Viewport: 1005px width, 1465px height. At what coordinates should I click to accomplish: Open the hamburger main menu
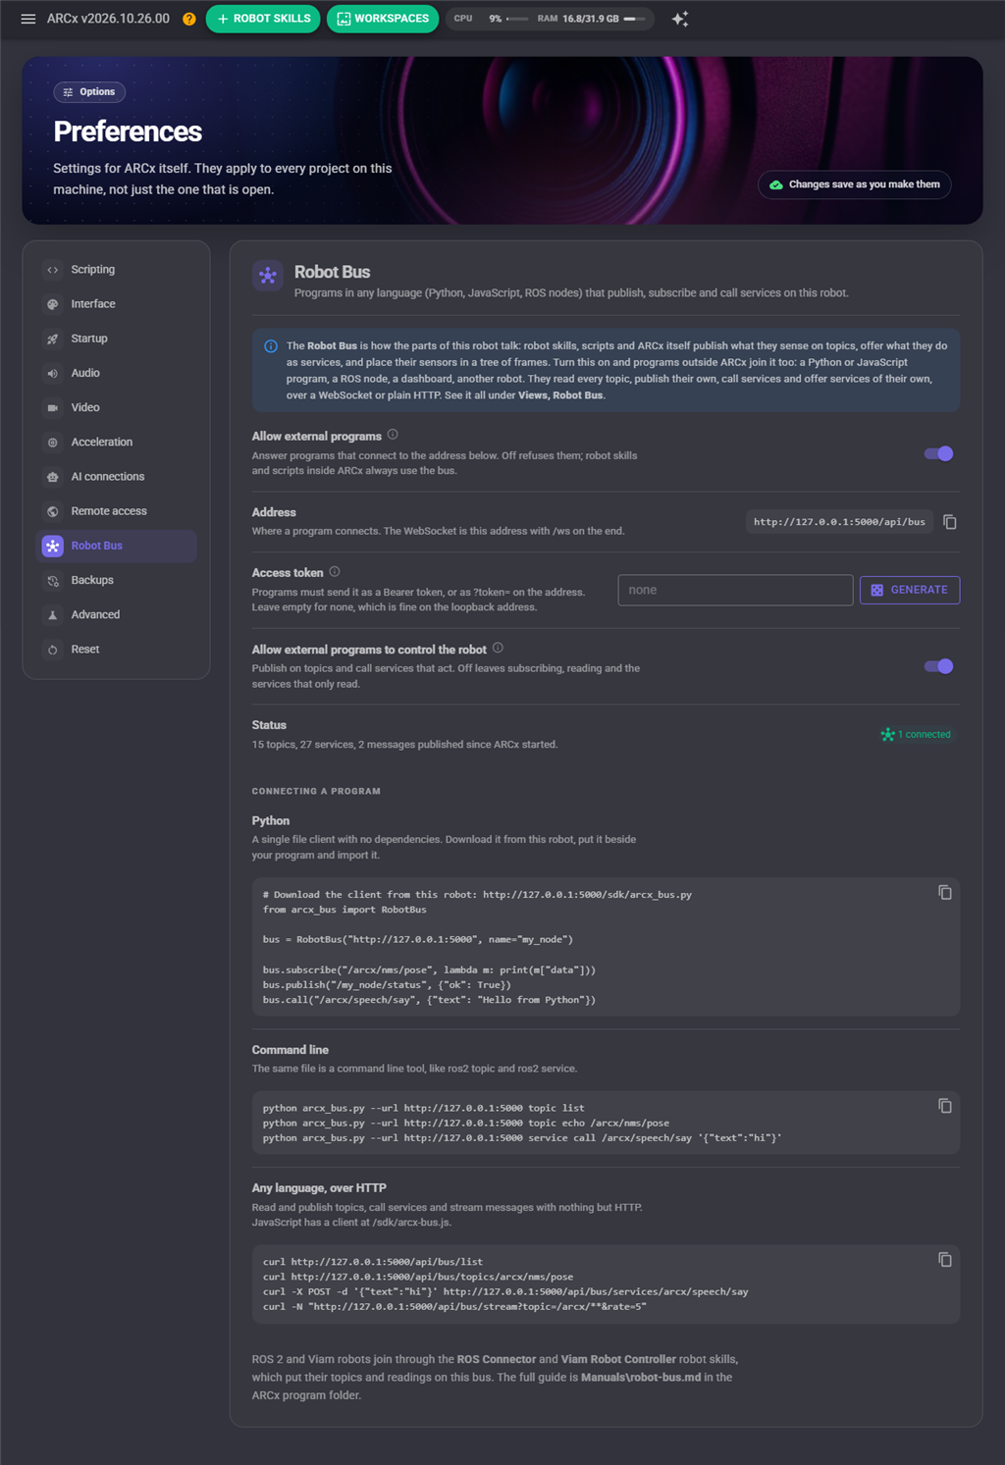pyautogui.click(x=28, y=19)
